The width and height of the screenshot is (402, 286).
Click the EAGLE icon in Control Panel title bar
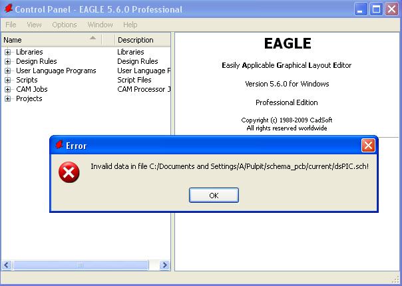8,9
